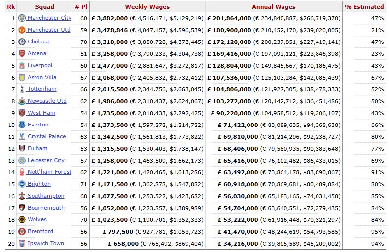Click the Fulham club crest icon

(x=22, y=148)
